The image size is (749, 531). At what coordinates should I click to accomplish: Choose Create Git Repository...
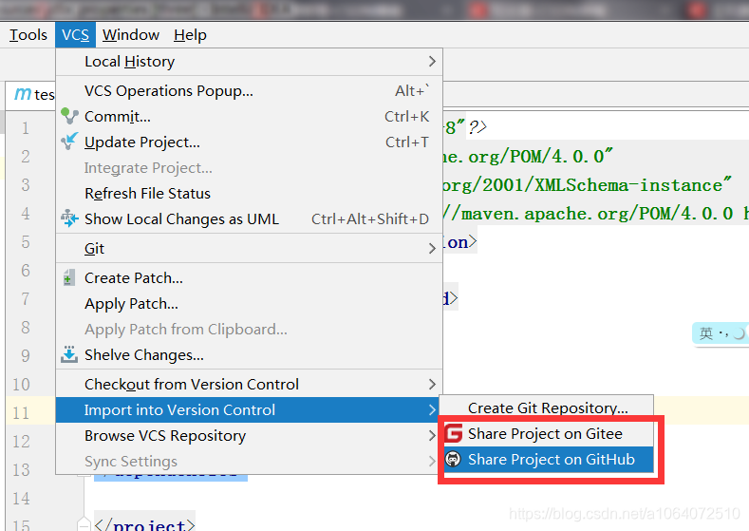click(546, 408)
